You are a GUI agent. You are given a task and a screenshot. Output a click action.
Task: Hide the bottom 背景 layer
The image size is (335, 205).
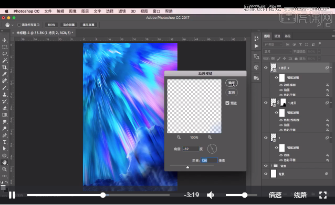[266, 174]
